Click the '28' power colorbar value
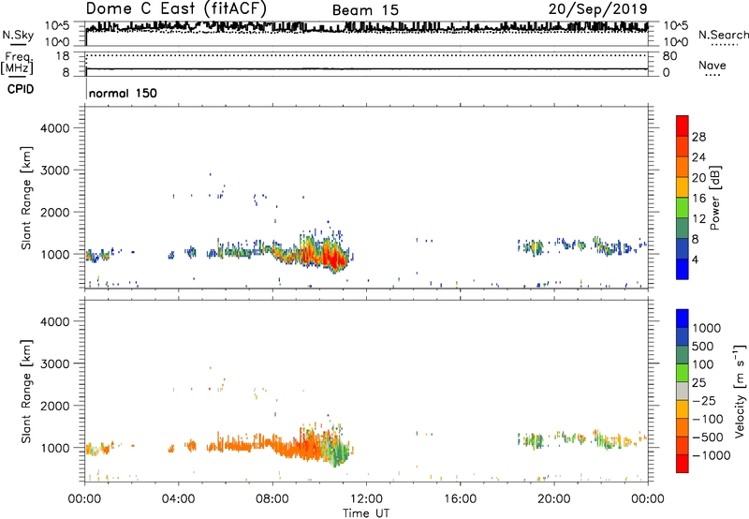Viewport: 749px width, 519px height. [x=698, y=137]
